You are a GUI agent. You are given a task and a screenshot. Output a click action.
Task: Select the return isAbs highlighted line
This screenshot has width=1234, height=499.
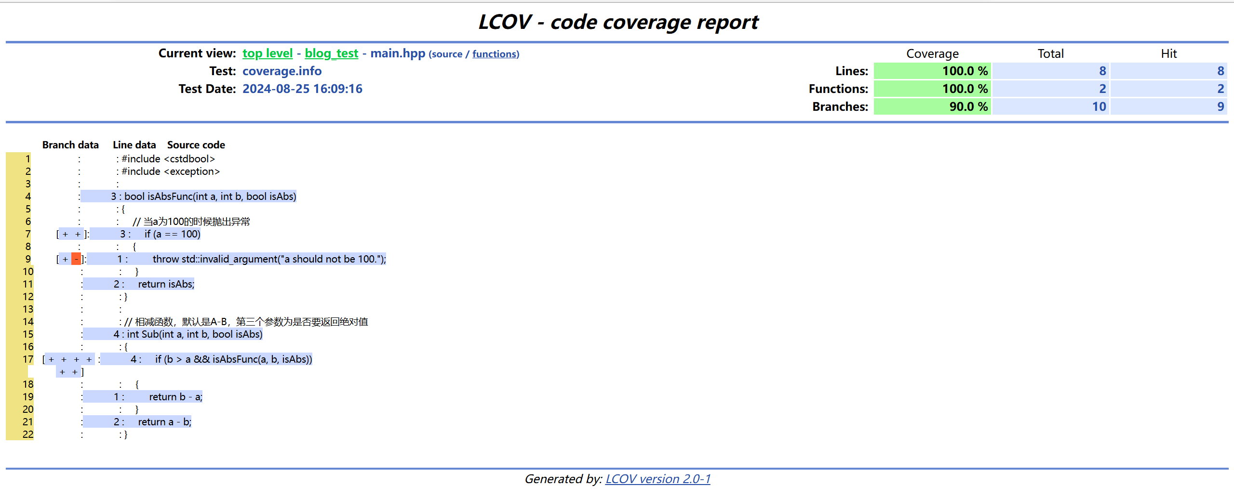166,284
